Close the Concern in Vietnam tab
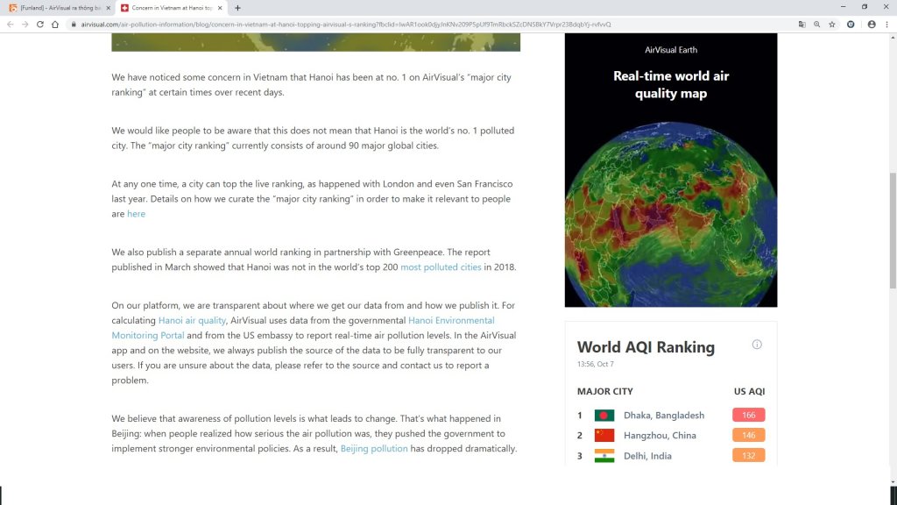 tap(220, 8)
